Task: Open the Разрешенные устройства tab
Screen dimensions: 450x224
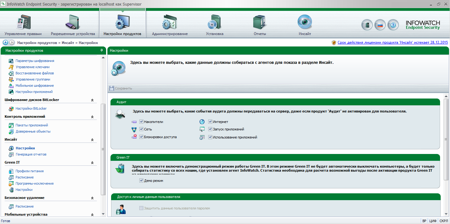Action: [73, 25]
